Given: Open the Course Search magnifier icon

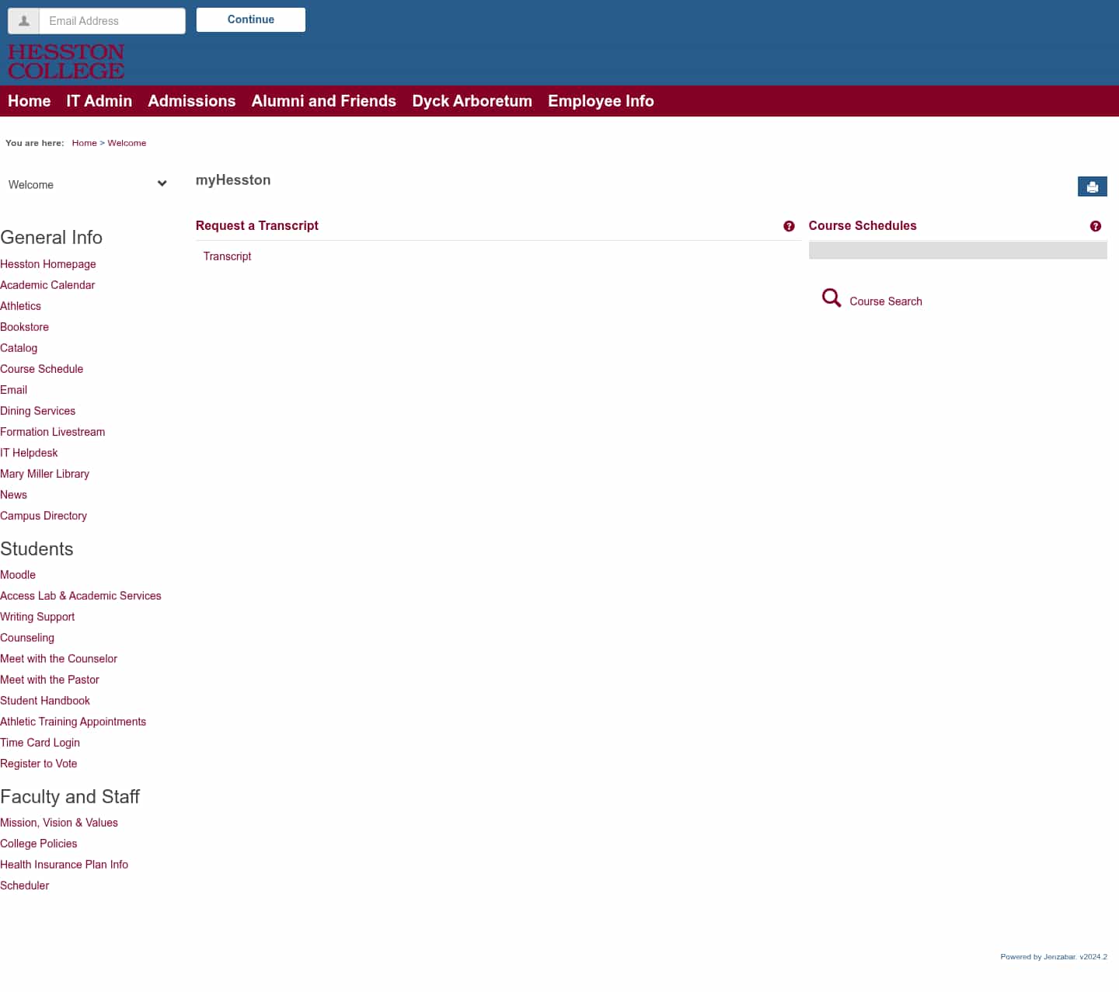Looking at the screenshot, I should pyautogui.click(x=831, y=298).
